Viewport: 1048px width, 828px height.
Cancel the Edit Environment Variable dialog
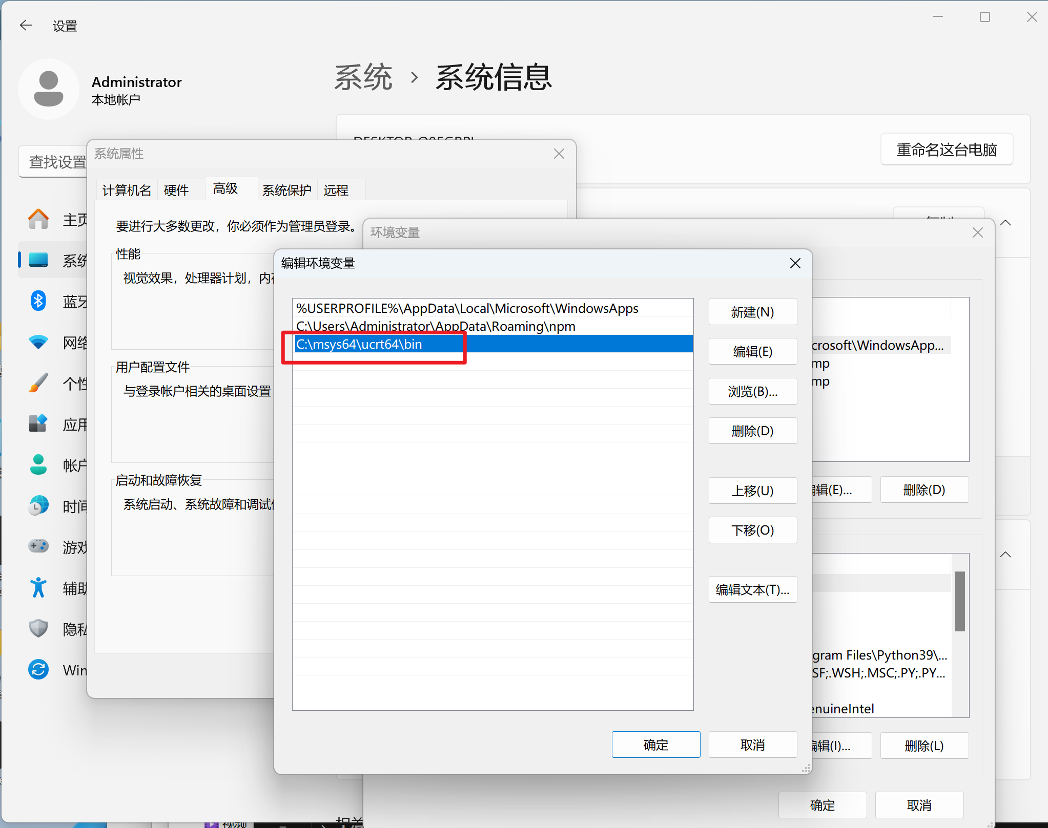tap(753, 745)
